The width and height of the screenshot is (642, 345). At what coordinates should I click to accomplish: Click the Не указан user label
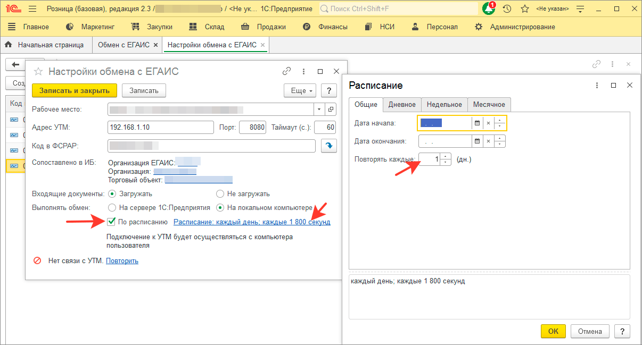[553, 9]
